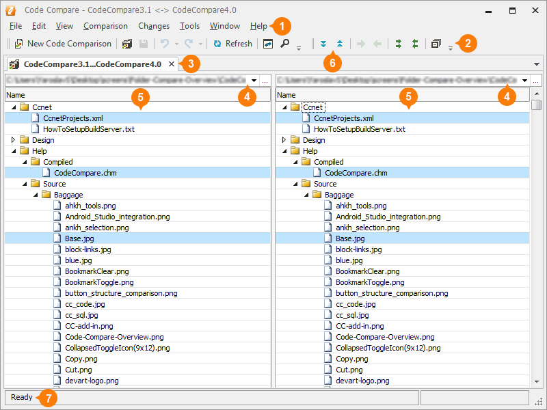
Task: Click the Copy.png file icon in right pane
Action: [328, 358]
